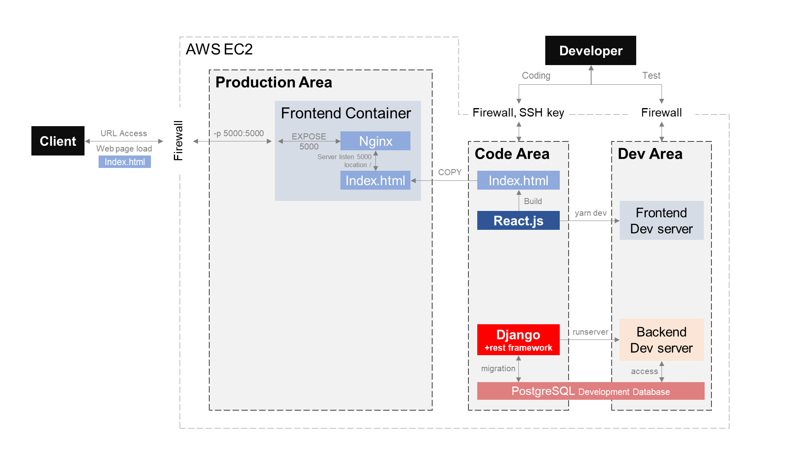Screen dimensions: 802x452
Task: Click the React.js dark blue box
Action: tap(518, 221)
